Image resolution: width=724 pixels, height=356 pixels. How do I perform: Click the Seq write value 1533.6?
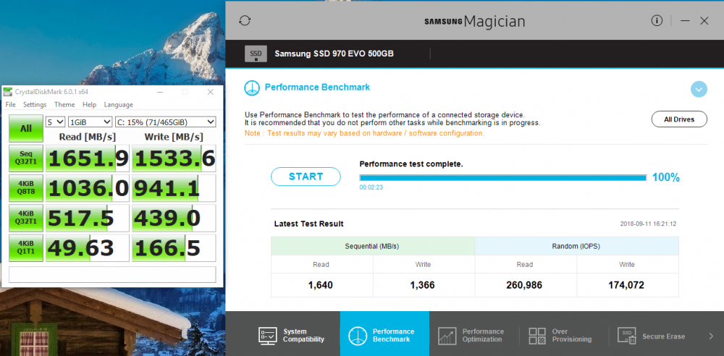[x=174, y=158]
